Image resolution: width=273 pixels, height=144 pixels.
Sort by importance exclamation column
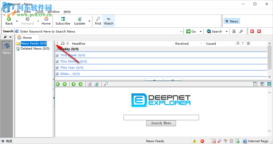click(x=57, y=43)
